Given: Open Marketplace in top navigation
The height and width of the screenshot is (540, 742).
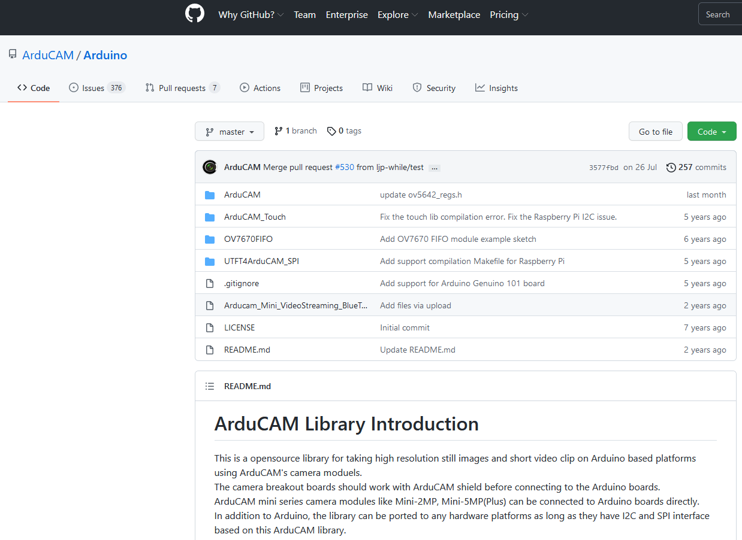Looking at the screenshot, I should (454, 15).
